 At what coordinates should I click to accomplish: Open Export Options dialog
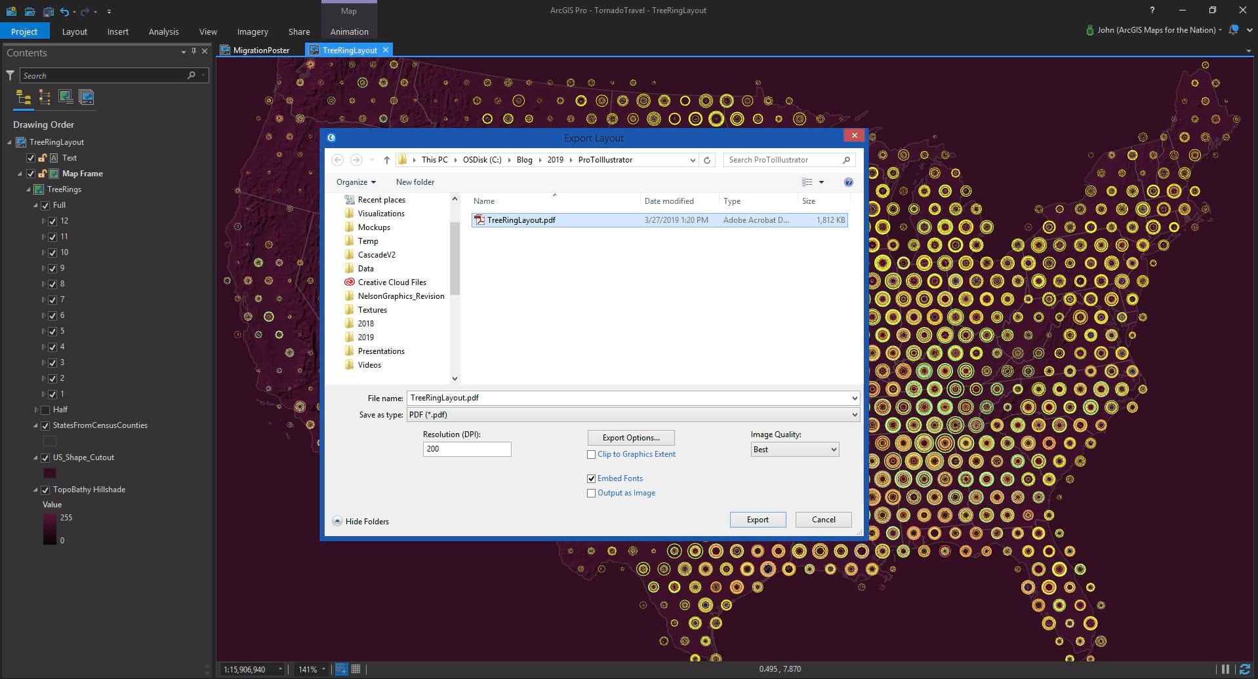[x=630, y=438]
